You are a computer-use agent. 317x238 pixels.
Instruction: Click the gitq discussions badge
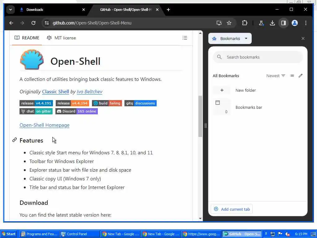(x=140, y=103)
